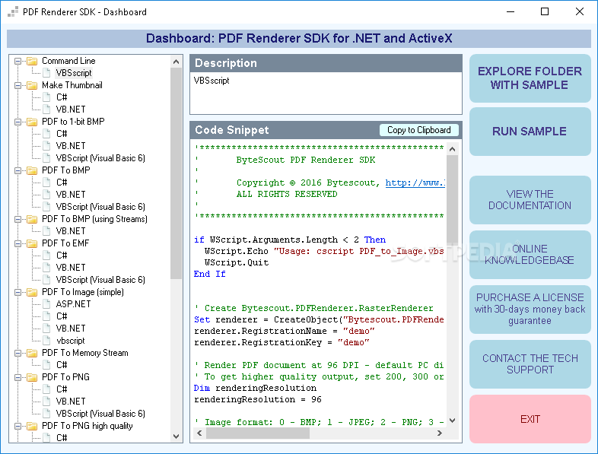This screenshot has height=454, width=598.
Task: Click the pink Exit button
Action: 530,419
